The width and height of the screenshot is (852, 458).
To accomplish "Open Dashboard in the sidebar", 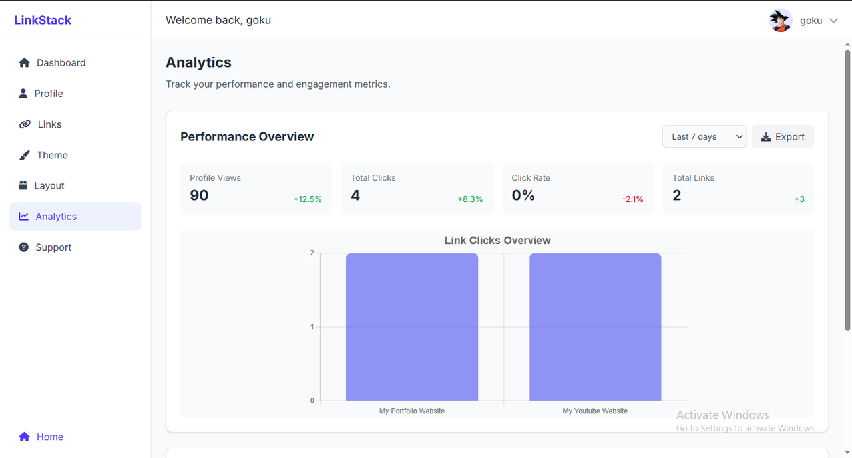I will [75, 63].
